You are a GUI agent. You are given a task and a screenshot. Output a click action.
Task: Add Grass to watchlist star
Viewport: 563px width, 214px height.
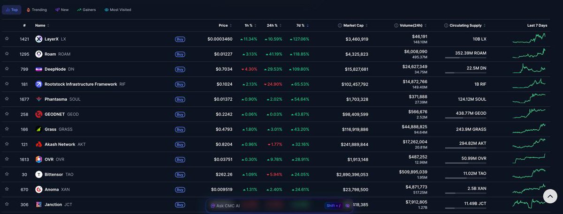[x=7, y=129]
